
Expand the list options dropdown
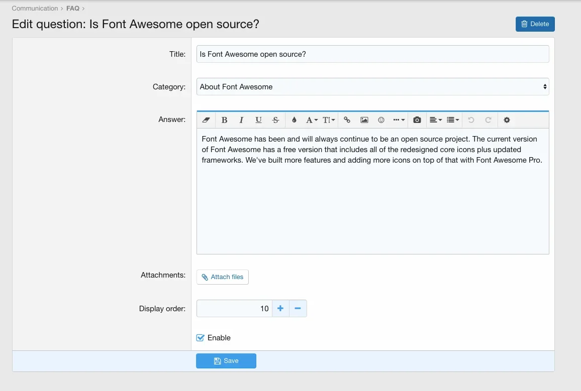452,120
